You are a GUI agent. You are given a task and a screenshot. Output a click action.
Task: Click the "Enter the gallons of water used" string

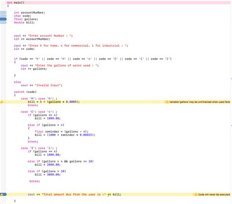66,66
